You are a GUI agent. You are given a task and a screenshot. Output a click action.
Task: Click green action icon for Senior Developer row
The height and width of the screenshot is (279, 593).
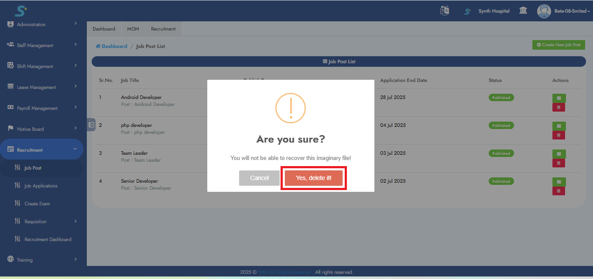click(559, 182)
